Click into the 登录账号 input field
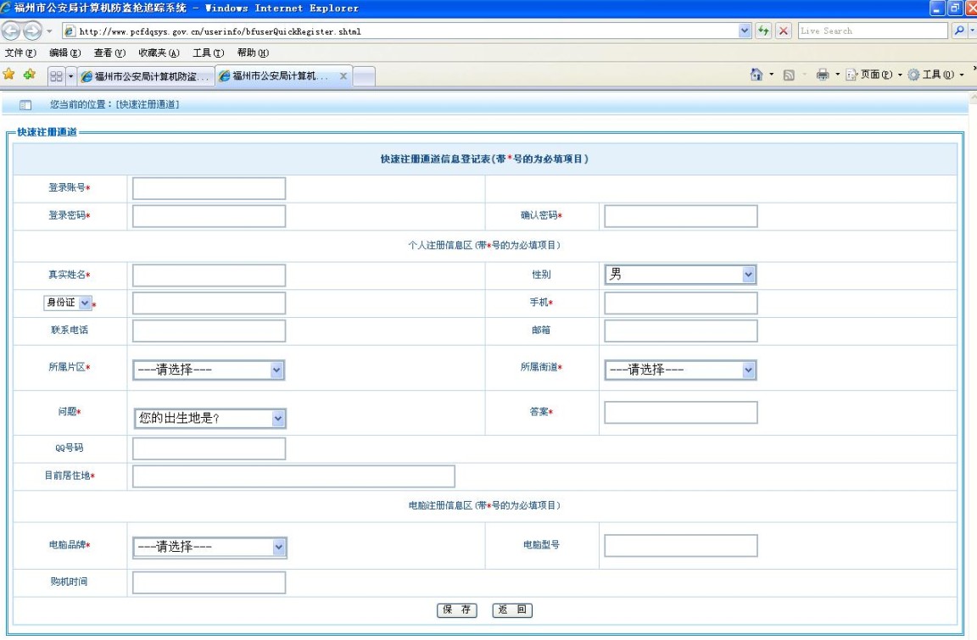This screenshot has height=640, width=977. coord(209,188)
